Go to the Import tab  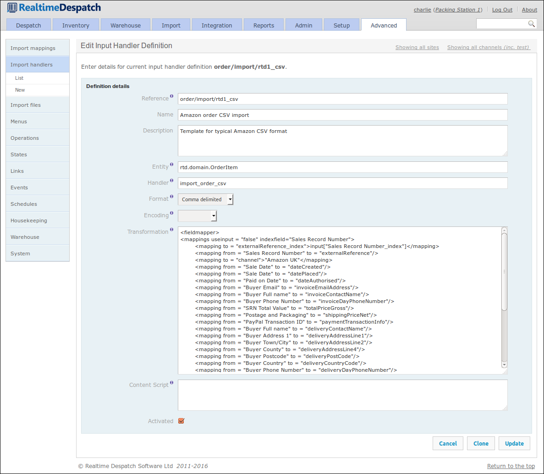(171, 25)
